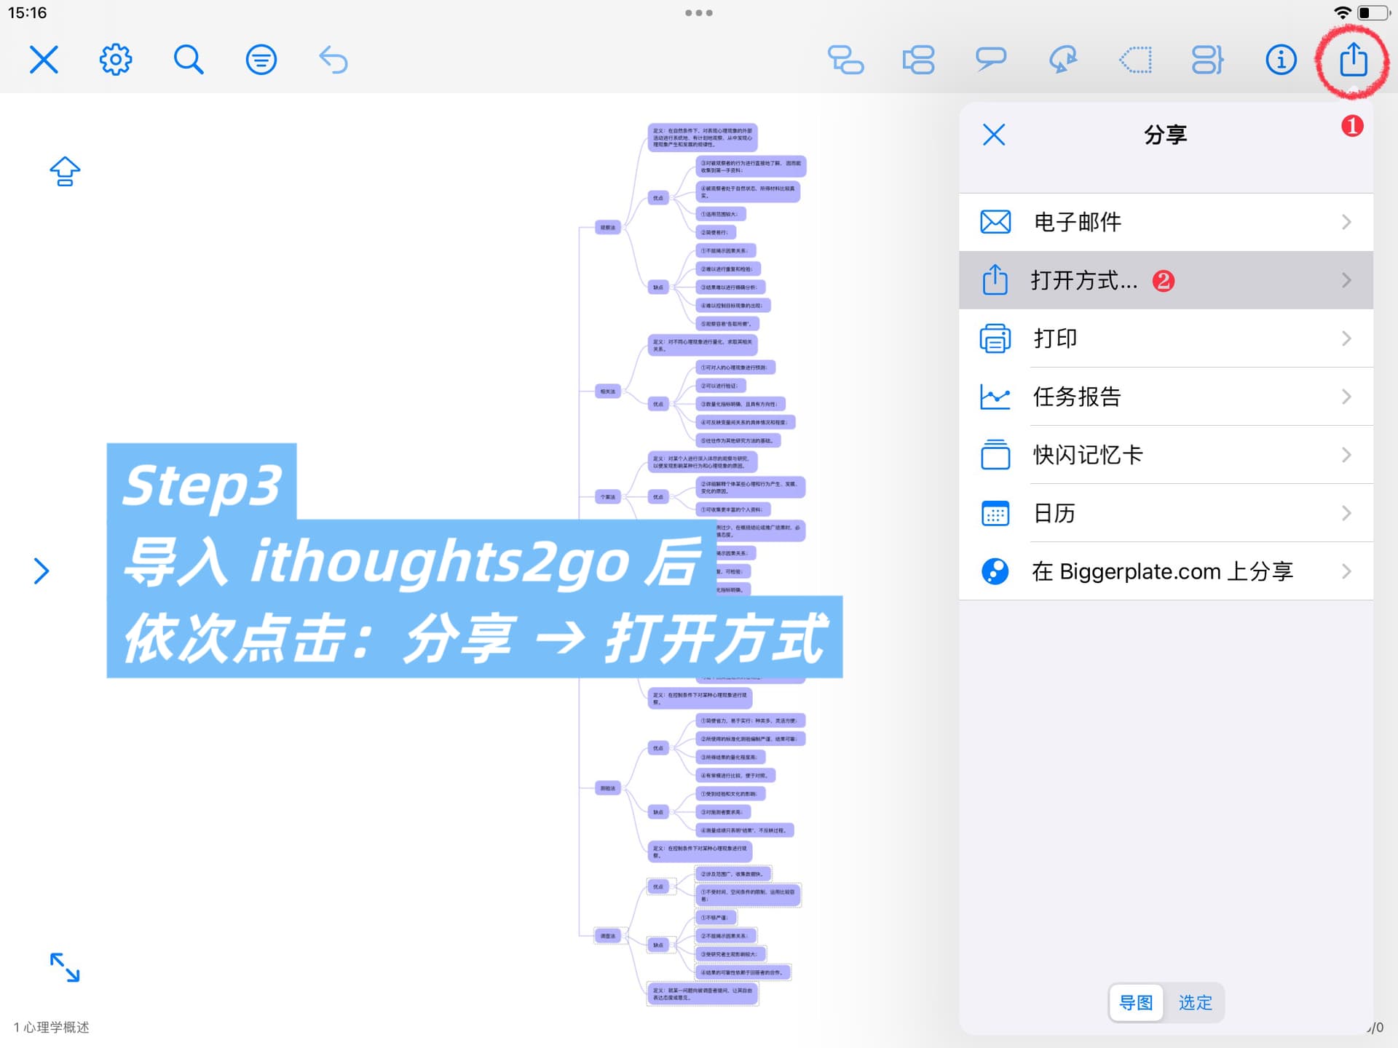Expand the left sidebar chevron
Screen dimensions: 1398x1048
pos(42,571)
